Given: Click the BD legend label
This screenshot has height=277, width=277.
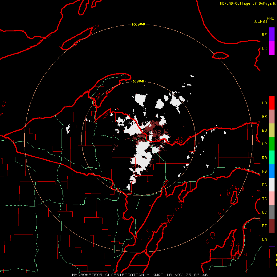Looking at the screenshot, I should (x=264, y=130).
